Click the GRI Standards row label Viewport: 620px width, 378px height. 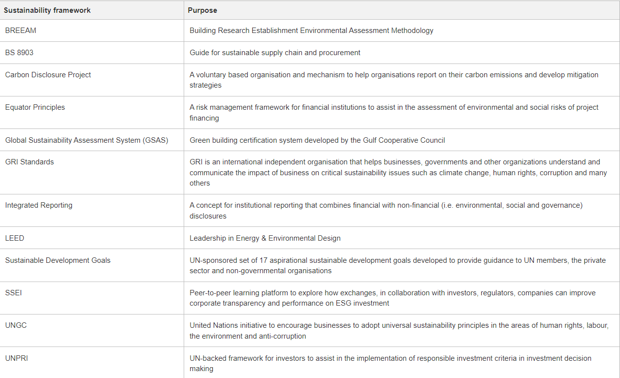point(30,162)
